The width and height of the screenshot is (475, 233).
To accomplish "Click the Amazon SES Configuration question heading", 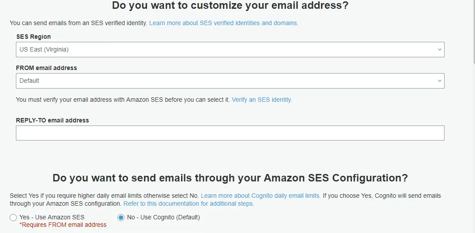I will (x=230, y=178).
